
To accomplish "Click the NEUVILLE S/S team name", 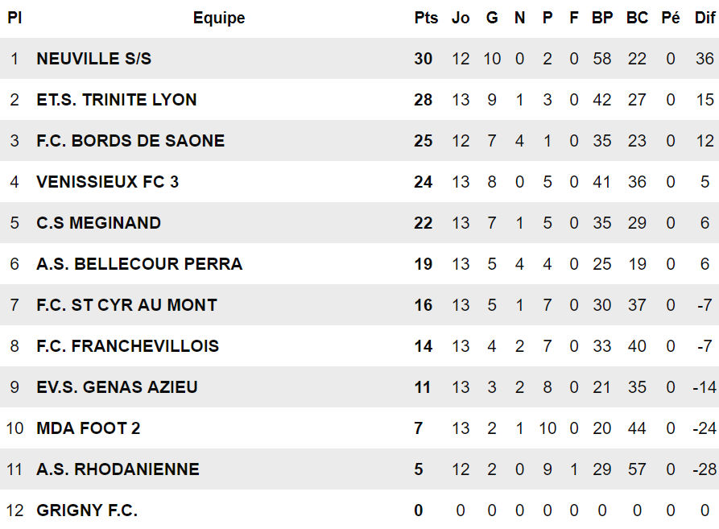I will pyautogui.click(x=93, y=59).
